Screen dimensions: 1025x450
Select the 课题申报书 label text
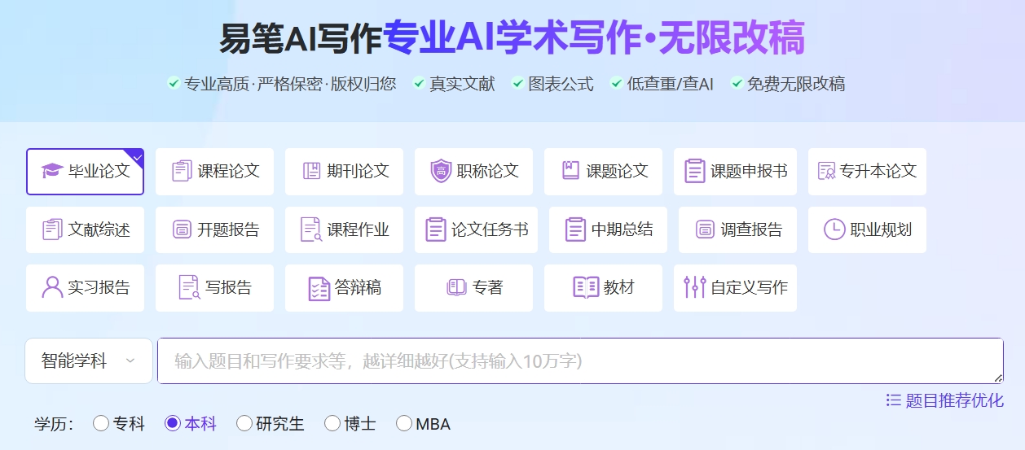tap(750, 171)
